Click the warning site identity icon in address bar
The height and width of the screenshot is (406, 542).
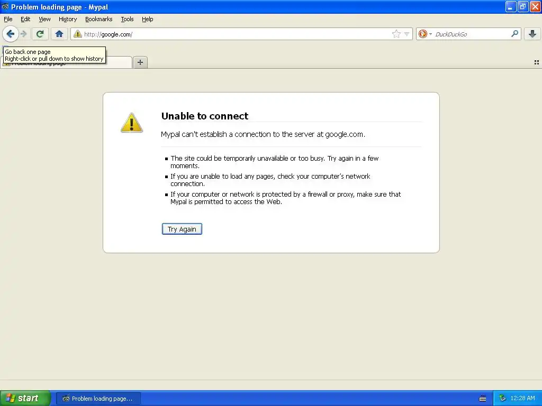click(x=78, y=34)
